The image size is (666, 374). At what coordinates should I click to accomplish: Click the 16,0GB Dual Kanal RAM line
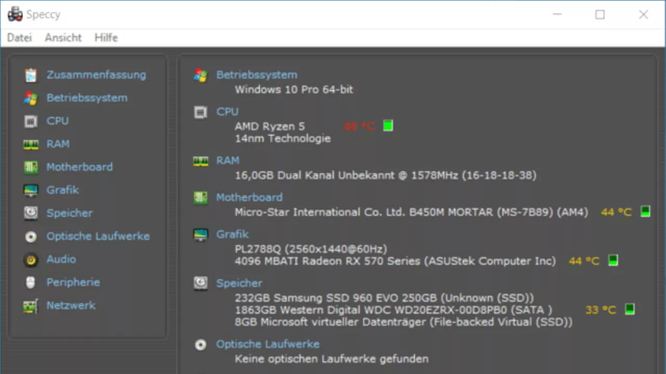(386, 176)
